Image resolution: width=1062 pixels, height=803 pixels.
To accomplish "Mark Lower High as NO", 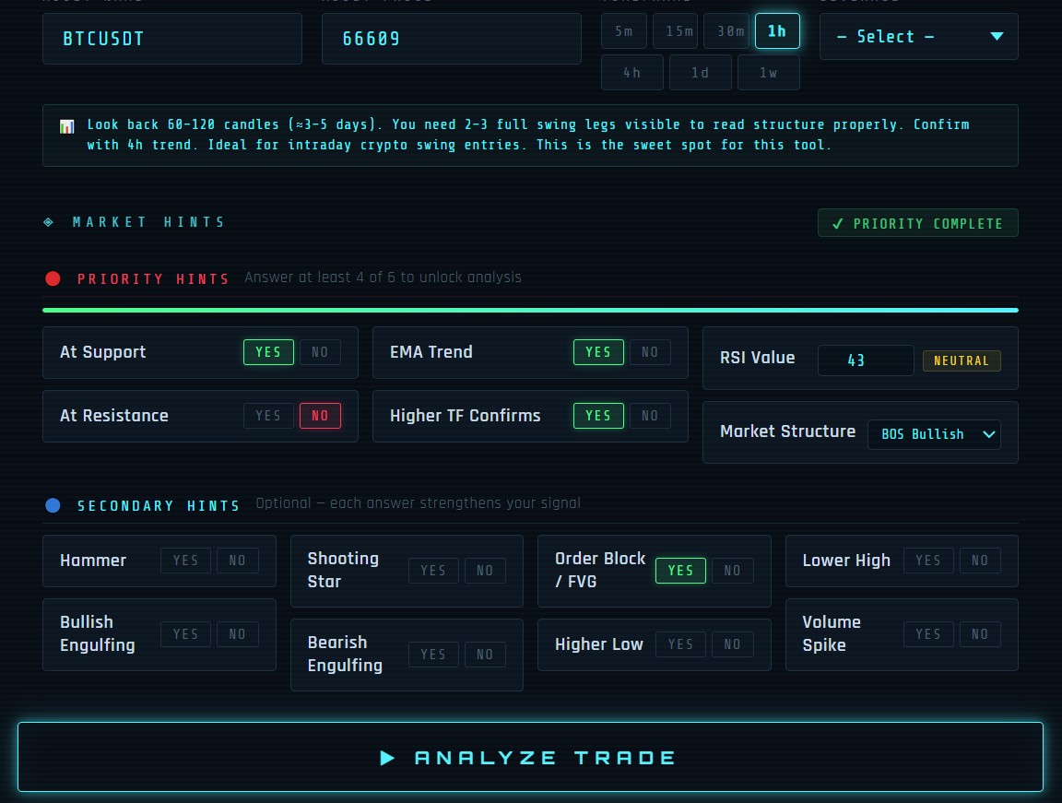I will pyautogui.click(x=979, y=561).
